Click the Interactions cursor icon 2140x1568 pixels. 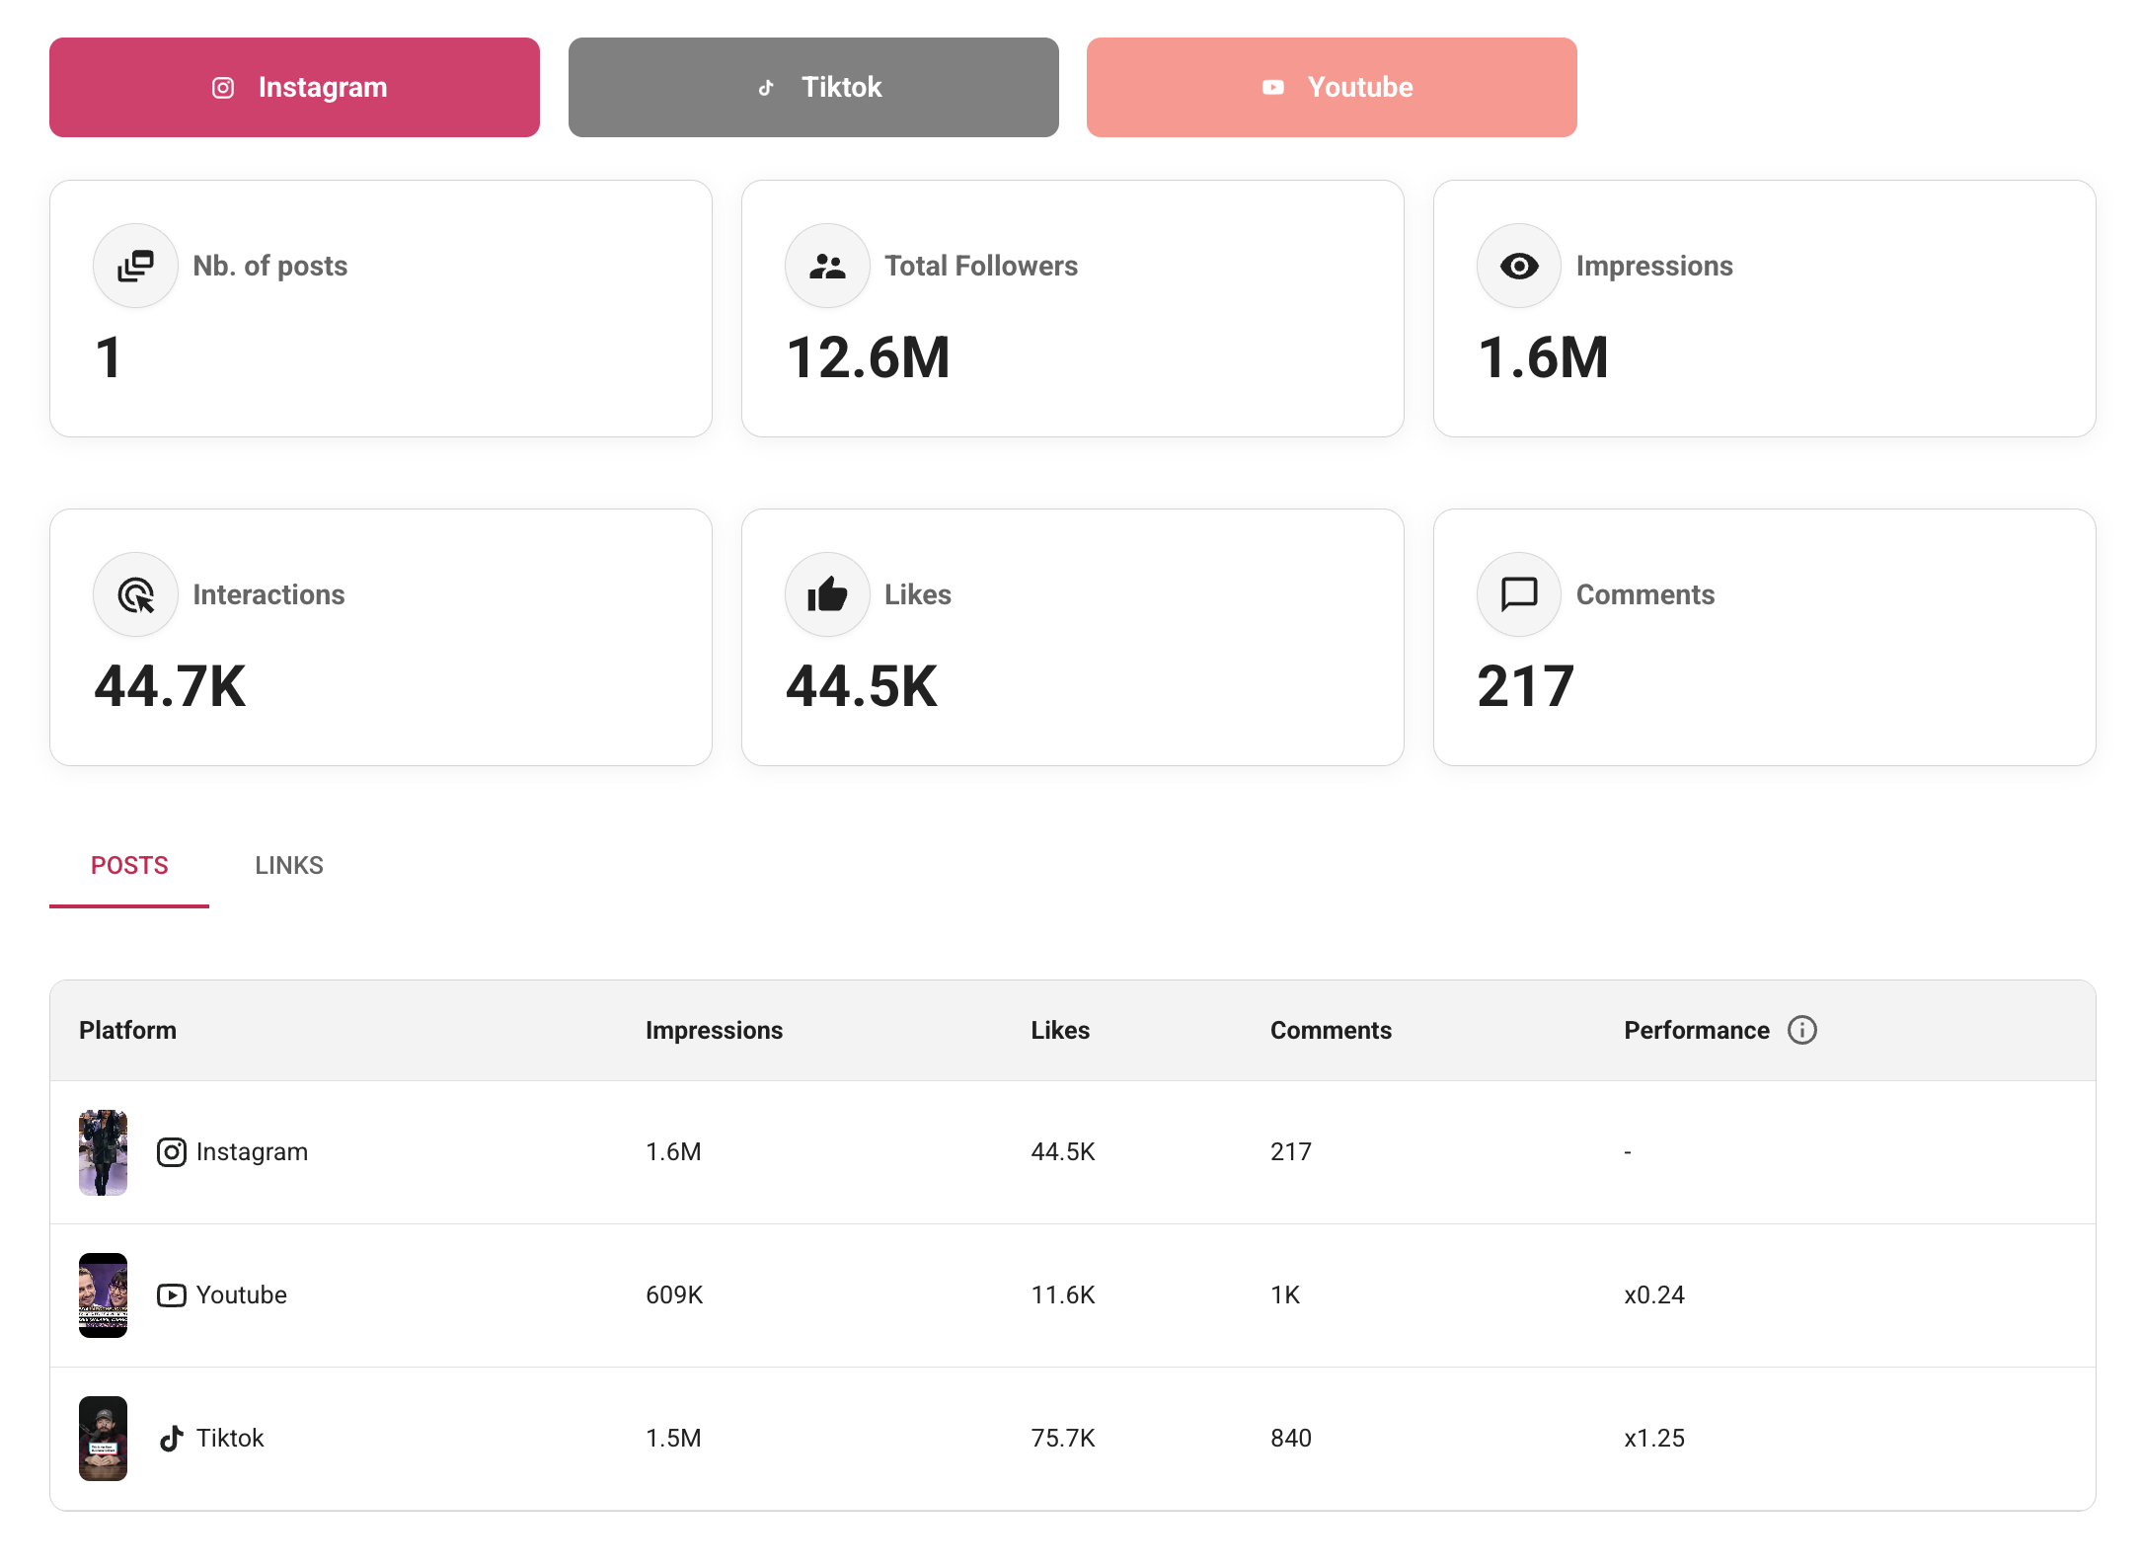coord(135,594)
